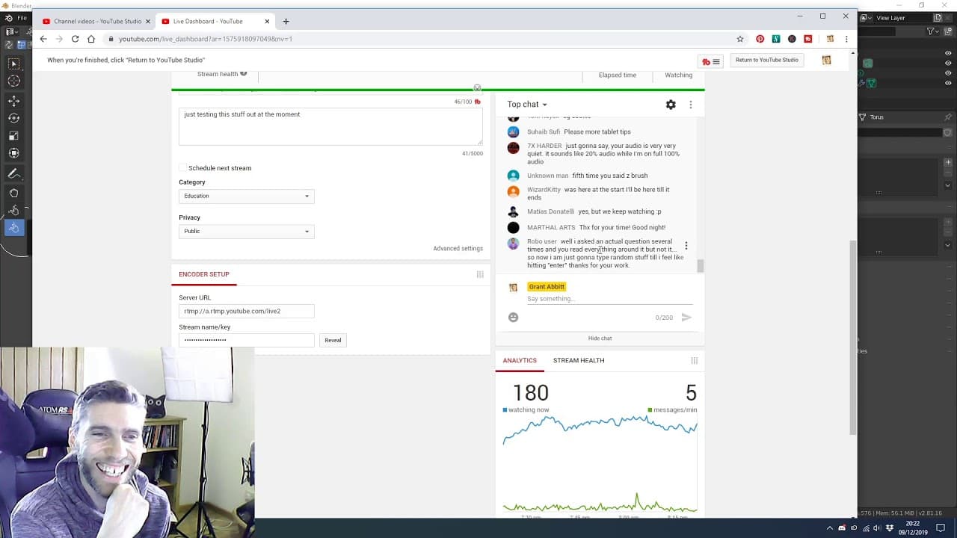Select Blender's Transform tool
Viewport: 957px width, 538px height.
13,152
